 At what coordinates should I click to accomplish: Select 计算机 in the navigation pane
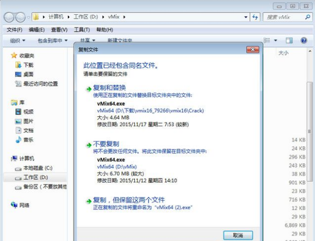pos(27,158)
